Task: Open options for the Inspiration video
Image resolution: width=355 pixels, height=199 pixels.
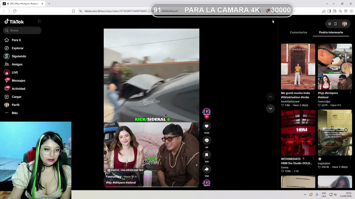Action: [350, 159]
